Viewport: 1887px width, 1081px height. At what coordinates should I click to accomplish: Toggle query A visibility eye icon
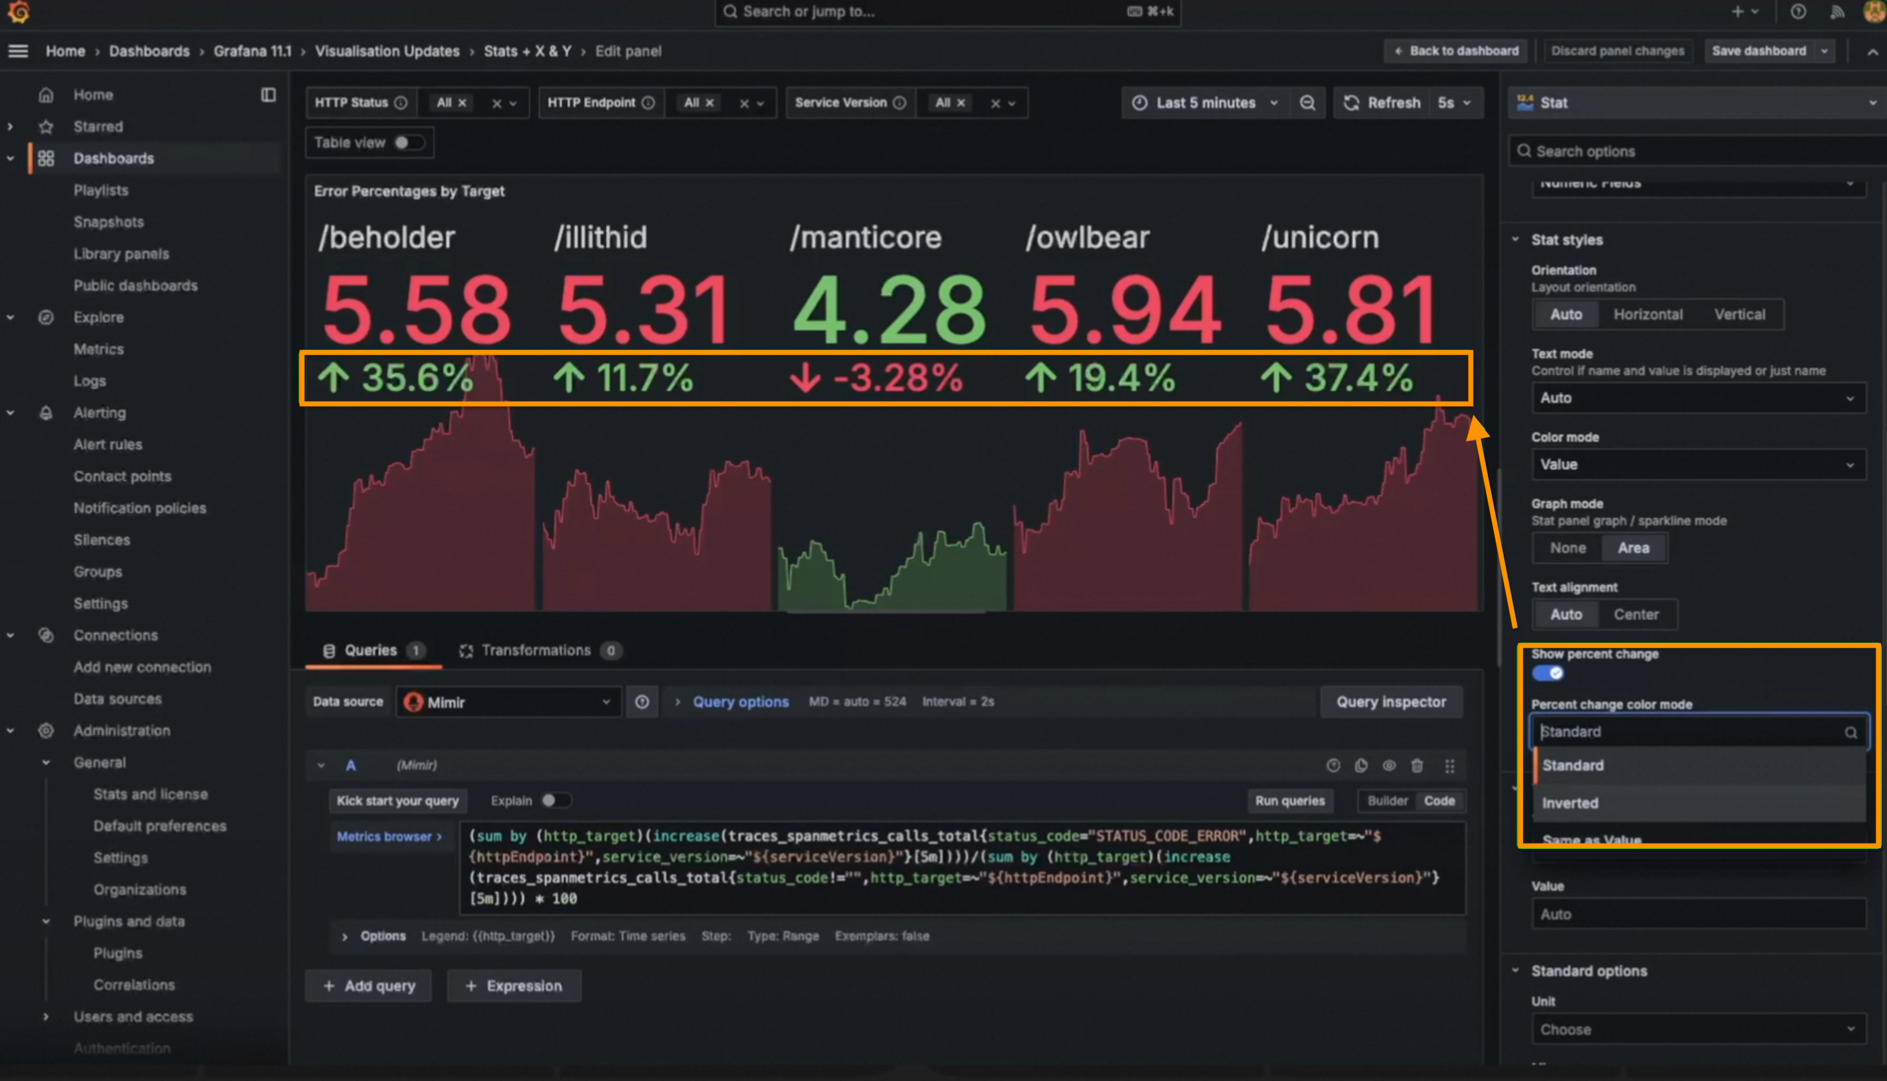pyautogui.click(x=1389, y=766)
